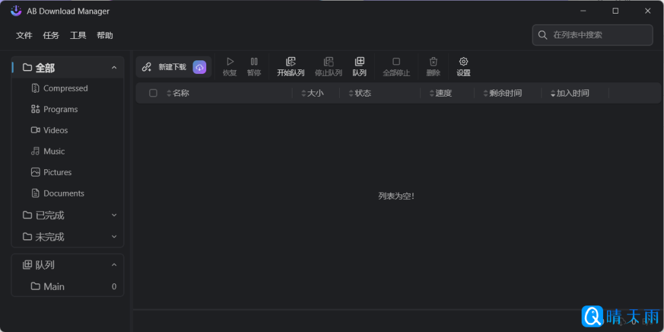Collapse the 队列 sidebar section chevron

pos(114,265)
